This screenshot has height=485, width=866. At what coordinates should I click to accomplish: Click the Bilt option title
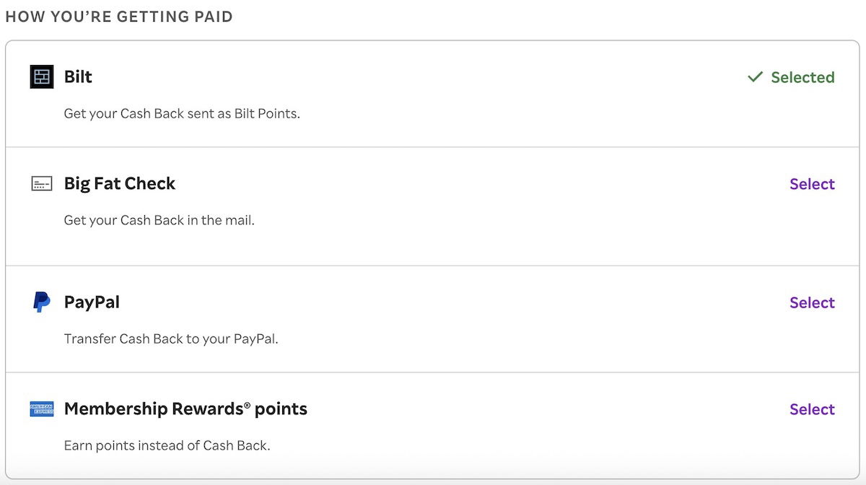click(78, 77)
